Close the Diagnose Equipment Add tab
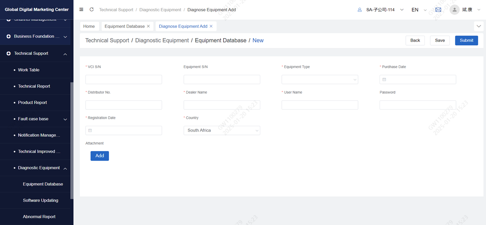This screenshot has width=486, height=225. 211,26
